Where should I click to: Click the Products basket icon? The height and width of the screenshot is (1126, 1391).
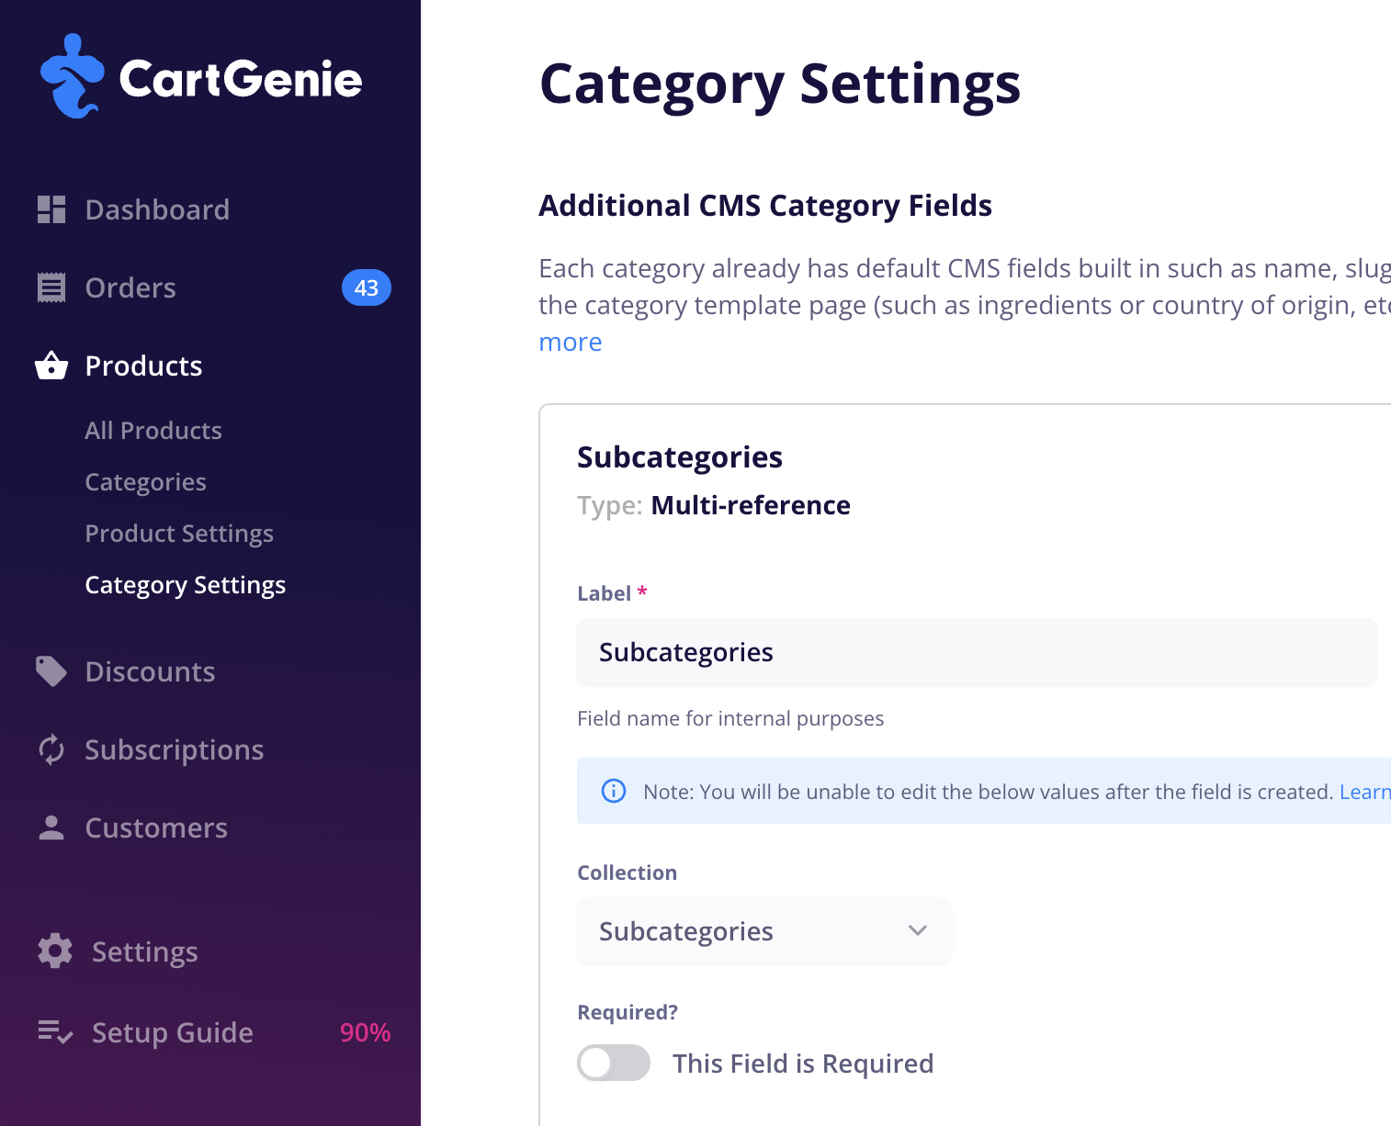coord(51,366)
